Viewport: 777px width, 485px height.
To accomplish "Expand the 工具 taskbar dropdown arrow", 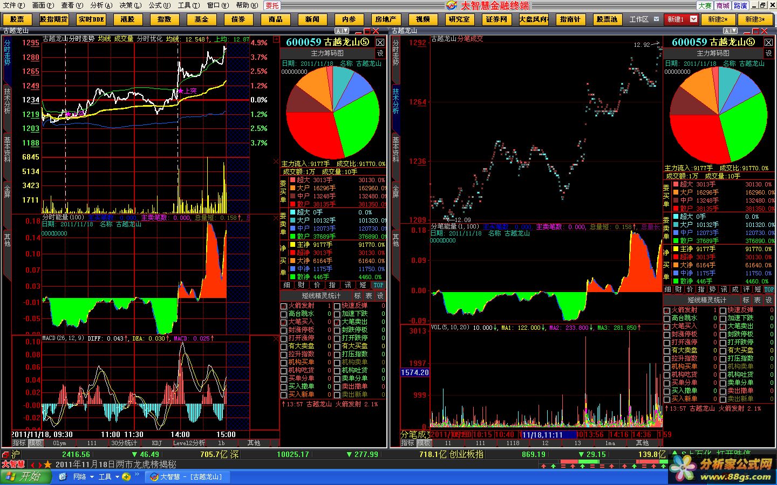I will [117, 477].
